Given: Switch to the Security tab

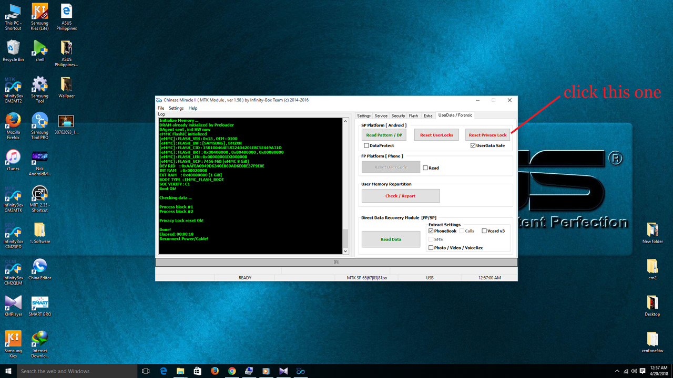Looking at the screenshot, I should point(398,115).
